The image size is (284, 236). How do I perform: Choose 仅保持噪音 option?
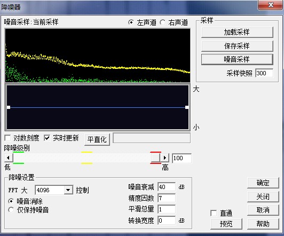pyautogui.click(x=11, y=210)
